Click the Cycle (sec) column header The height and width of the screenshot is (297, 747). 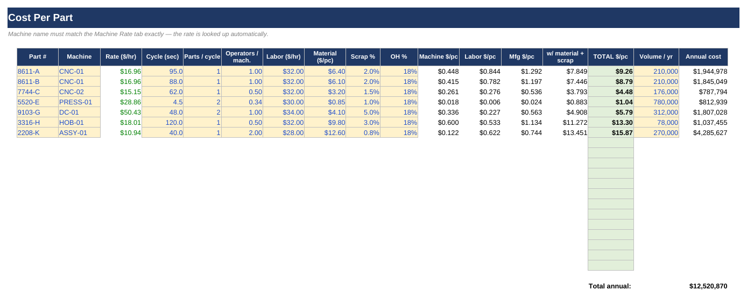click(163, 56)
